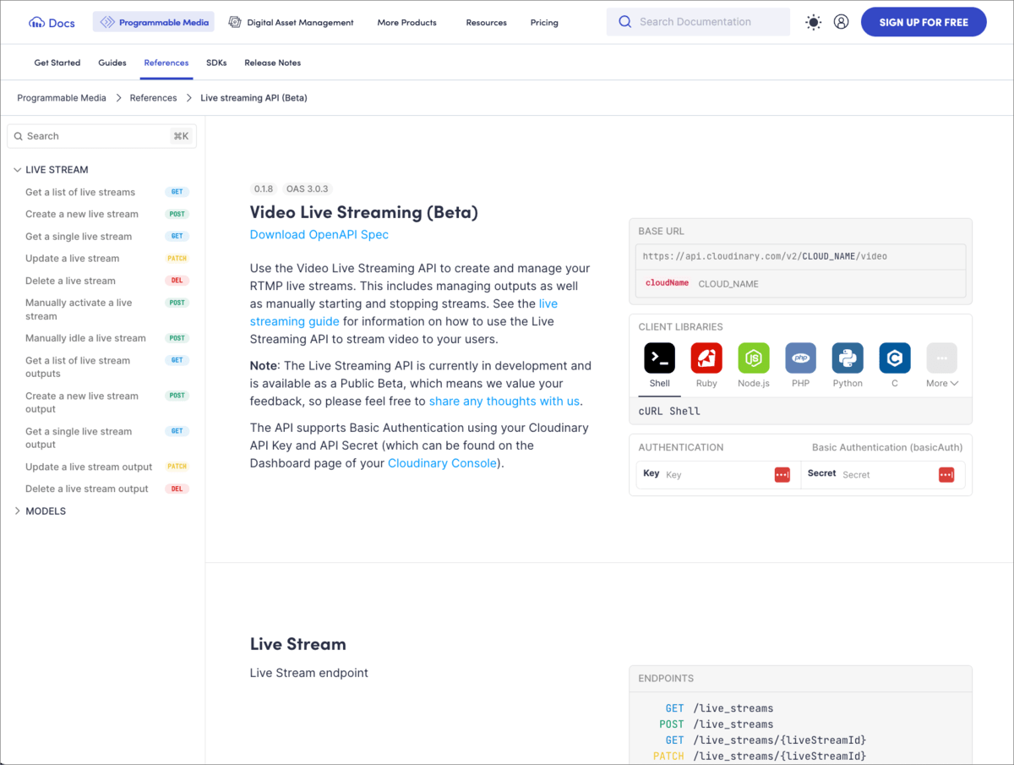Click the cloudName CLOUD_NAME input field
This screenshot has width=1014, height=765.
coord(800,283)
